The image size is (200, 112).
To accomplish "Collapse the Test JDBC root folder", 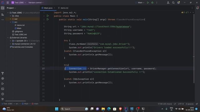I will click(8, 13).
